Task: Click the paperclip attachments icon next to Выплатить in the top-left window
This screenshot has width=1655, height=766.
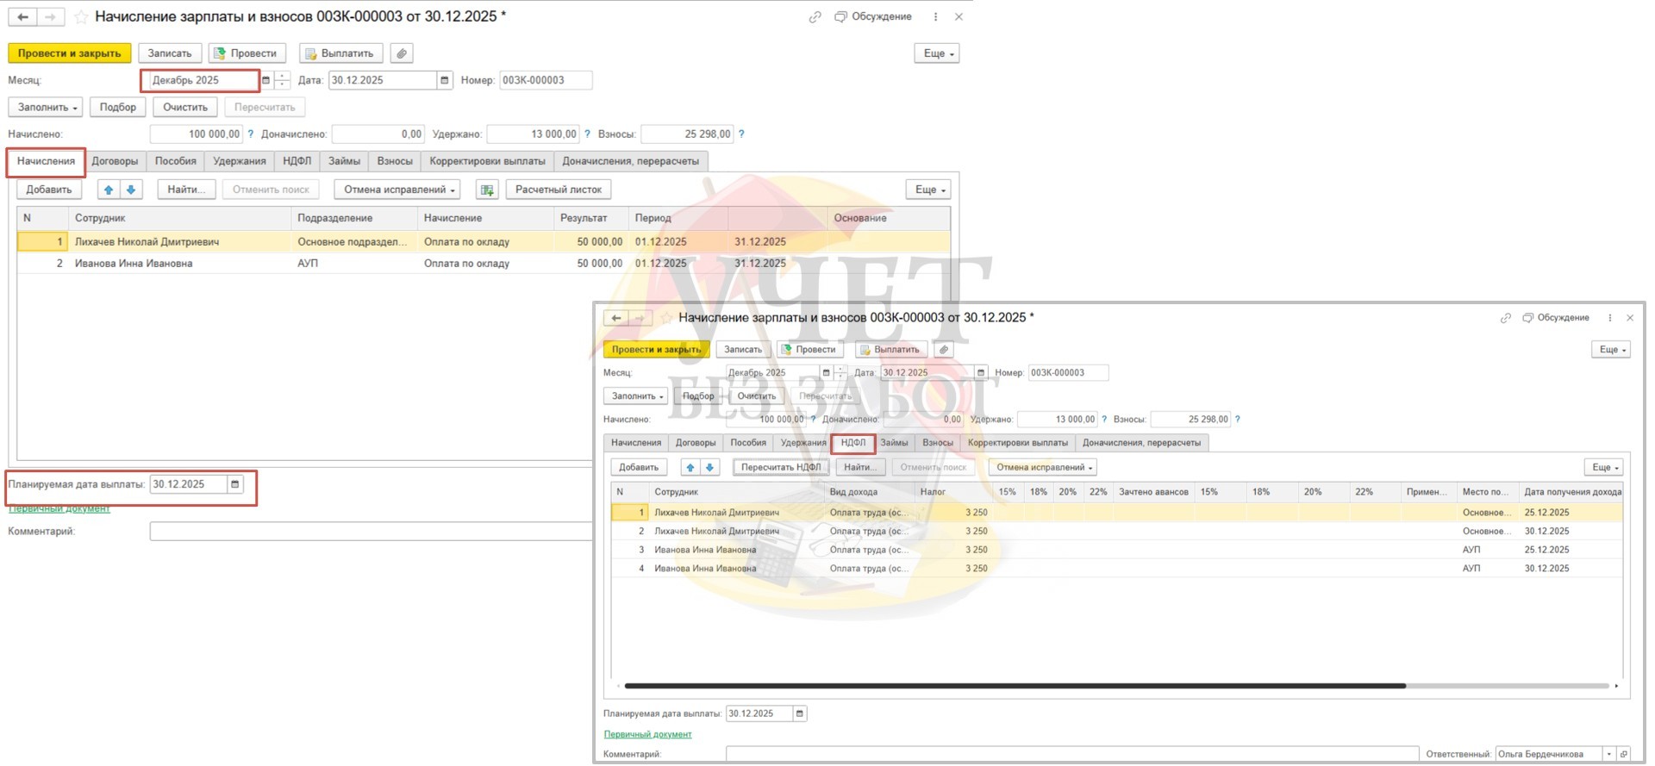Action: (401, 53)
